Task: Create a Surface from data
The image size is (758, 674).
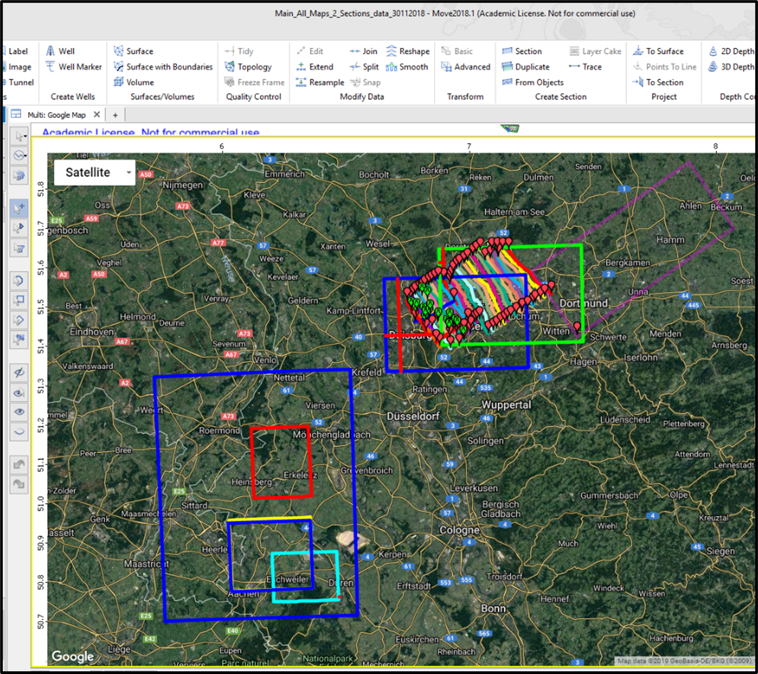Action: tap(134, 51)
